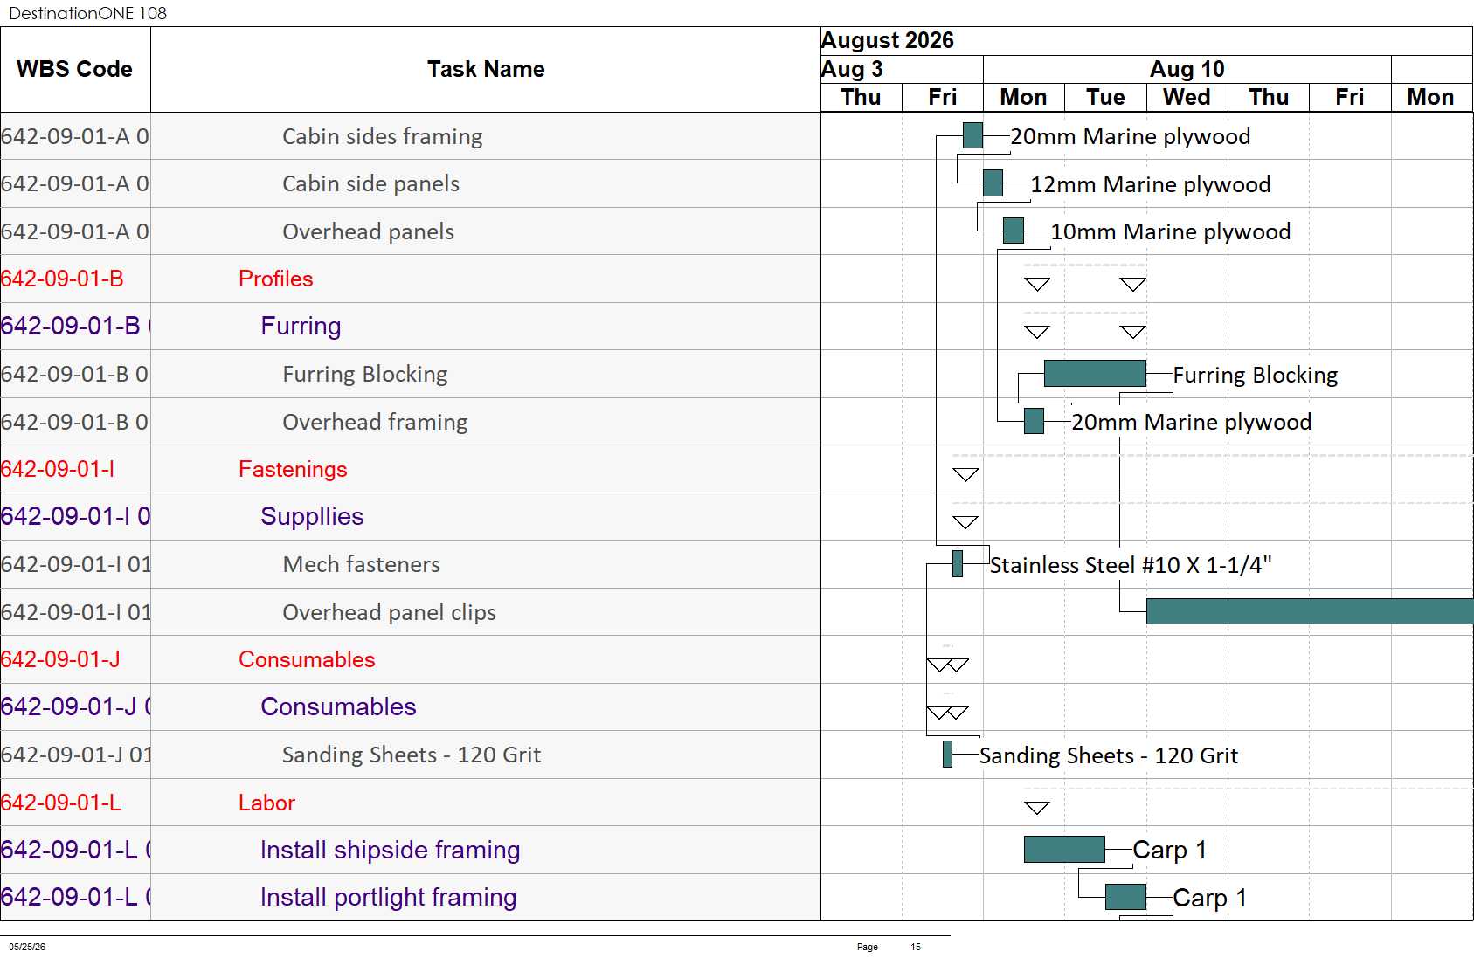Click the WBS Code column header
This screenshot has width=1474, height=958.
75,70
